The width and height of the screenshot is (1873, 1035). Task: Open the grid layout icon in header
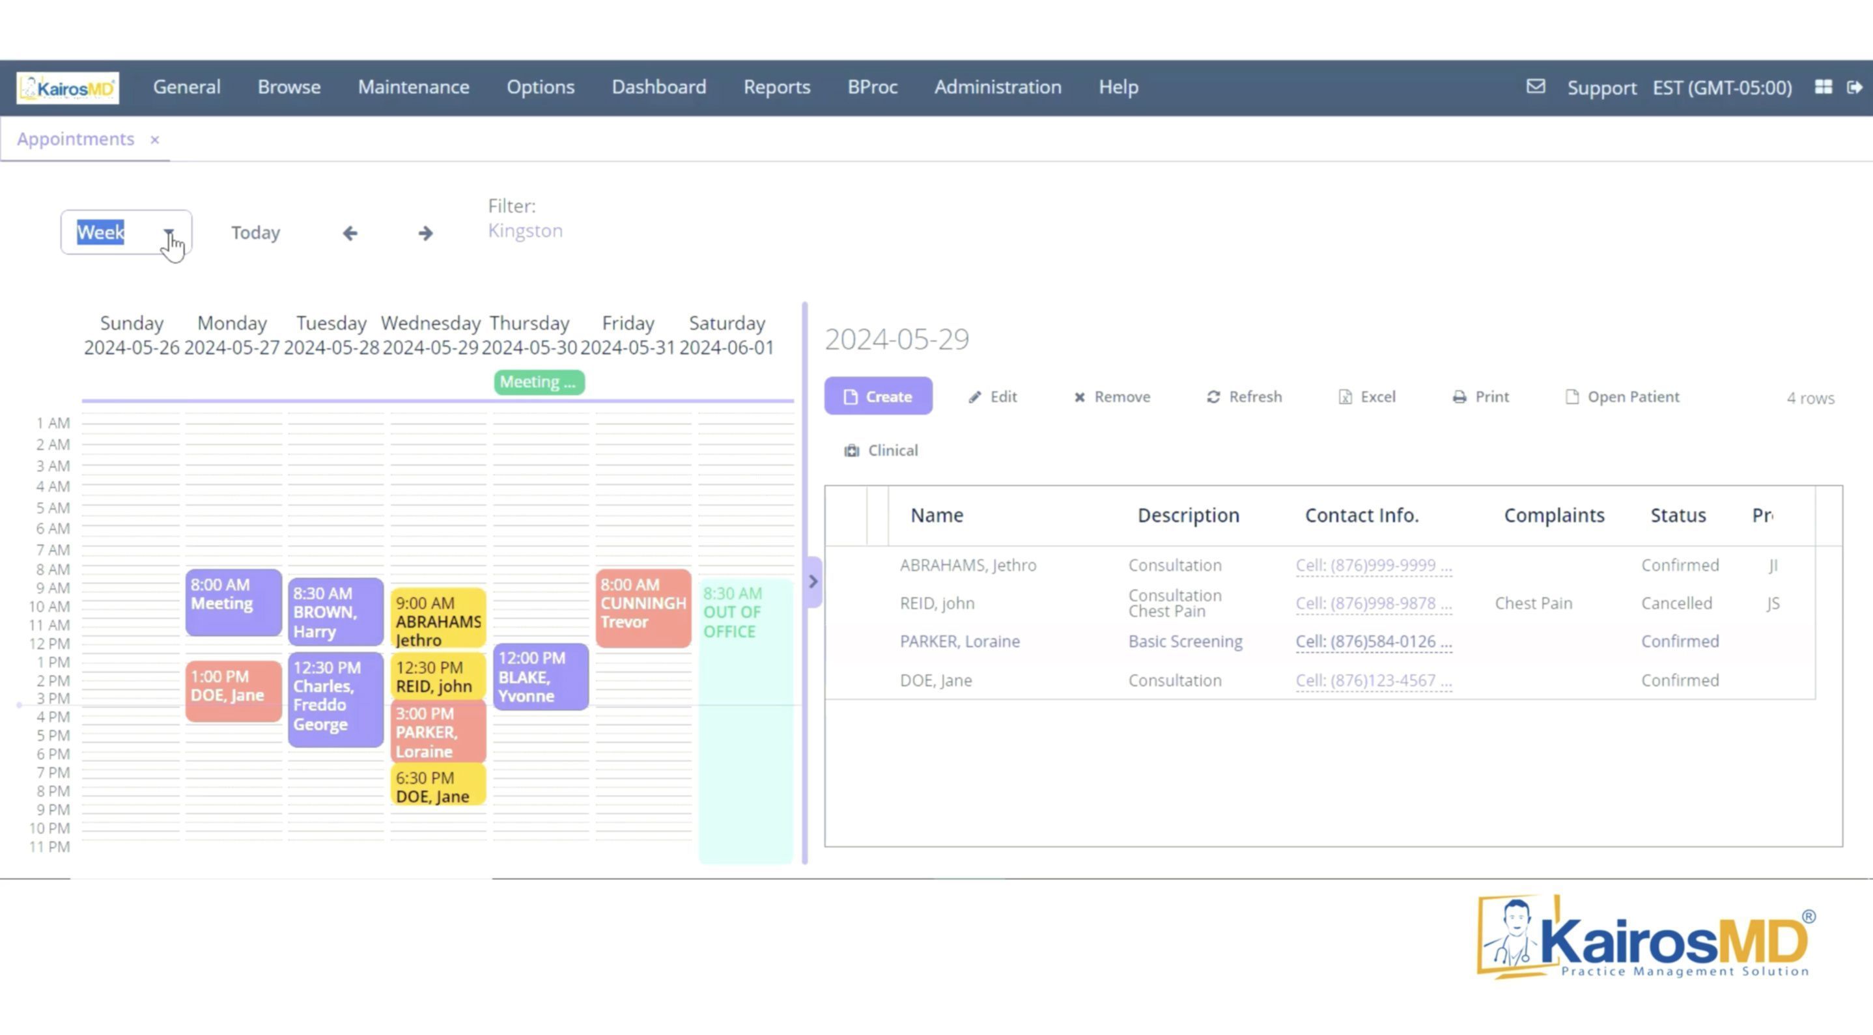coord(1823,87)
